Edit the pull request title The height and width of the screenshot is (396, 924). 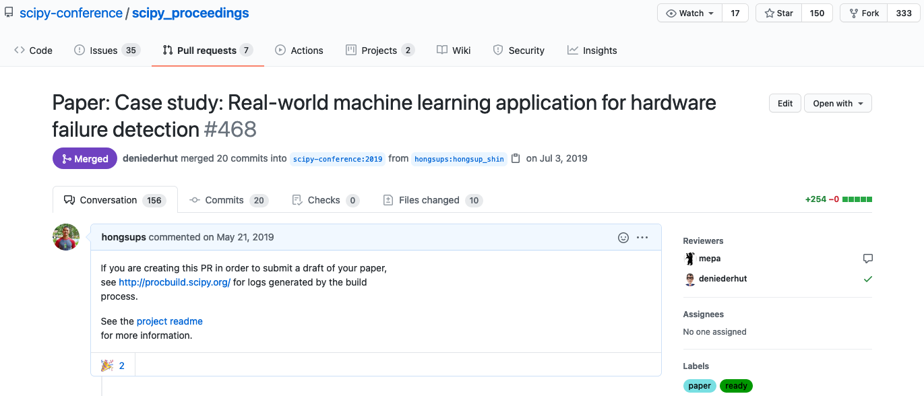[x=785, y=104]
